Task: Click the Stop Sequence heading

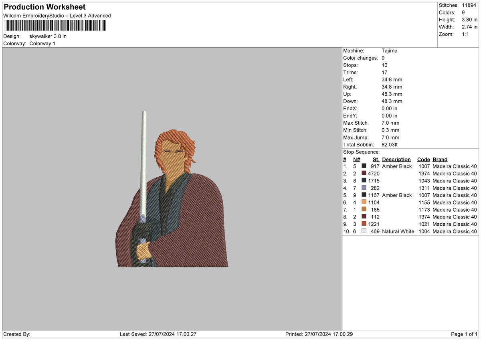Action: pos(361,152)
